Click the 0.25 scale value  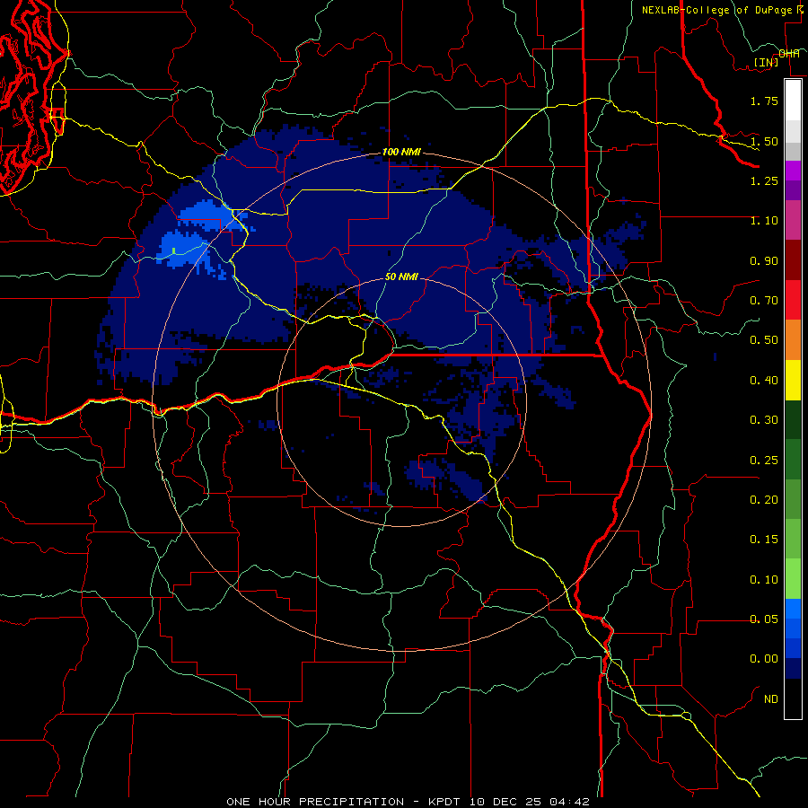[x=764, y=460]
